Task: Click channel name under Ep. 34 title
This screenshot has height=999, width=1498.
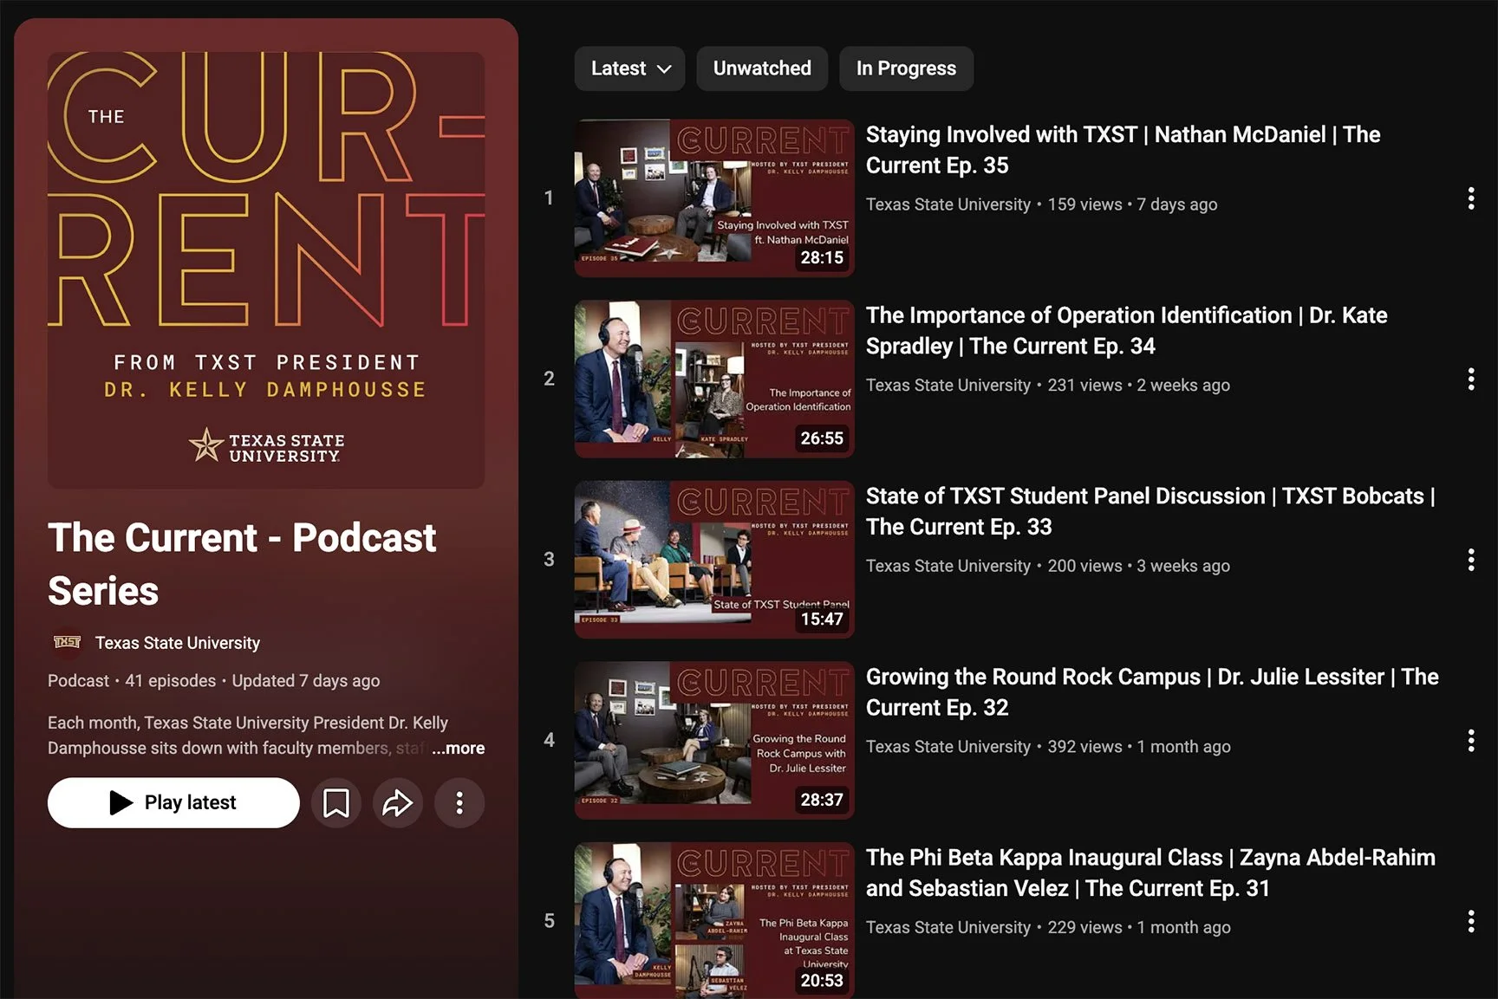Action: point(948,386)
